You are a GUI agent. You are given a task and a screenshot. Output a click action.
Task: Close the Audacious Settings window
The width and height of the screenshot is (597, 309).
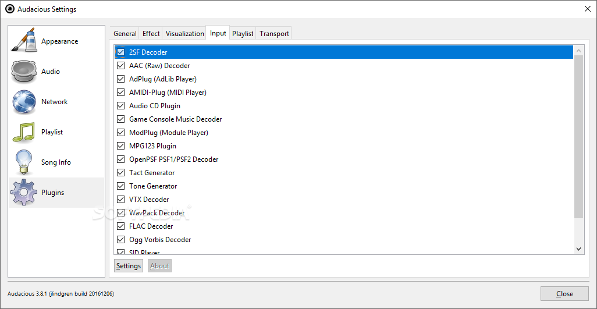588,9
